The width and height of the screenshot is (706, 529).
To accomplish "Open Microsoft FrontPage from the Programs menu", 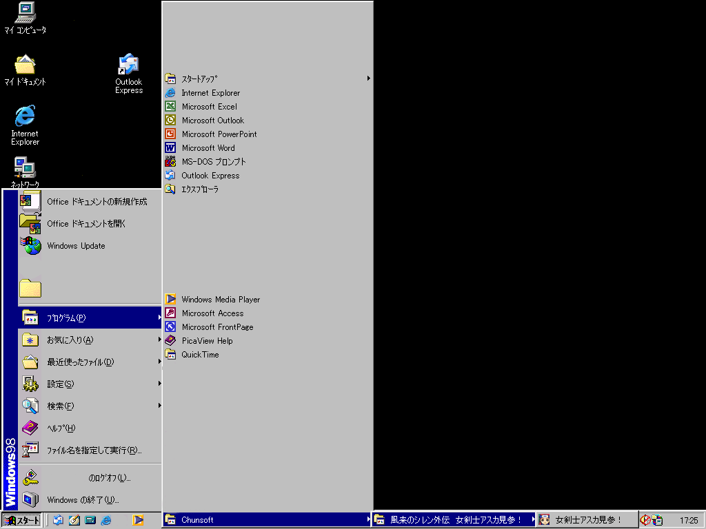I will click(x=268, y=327).
